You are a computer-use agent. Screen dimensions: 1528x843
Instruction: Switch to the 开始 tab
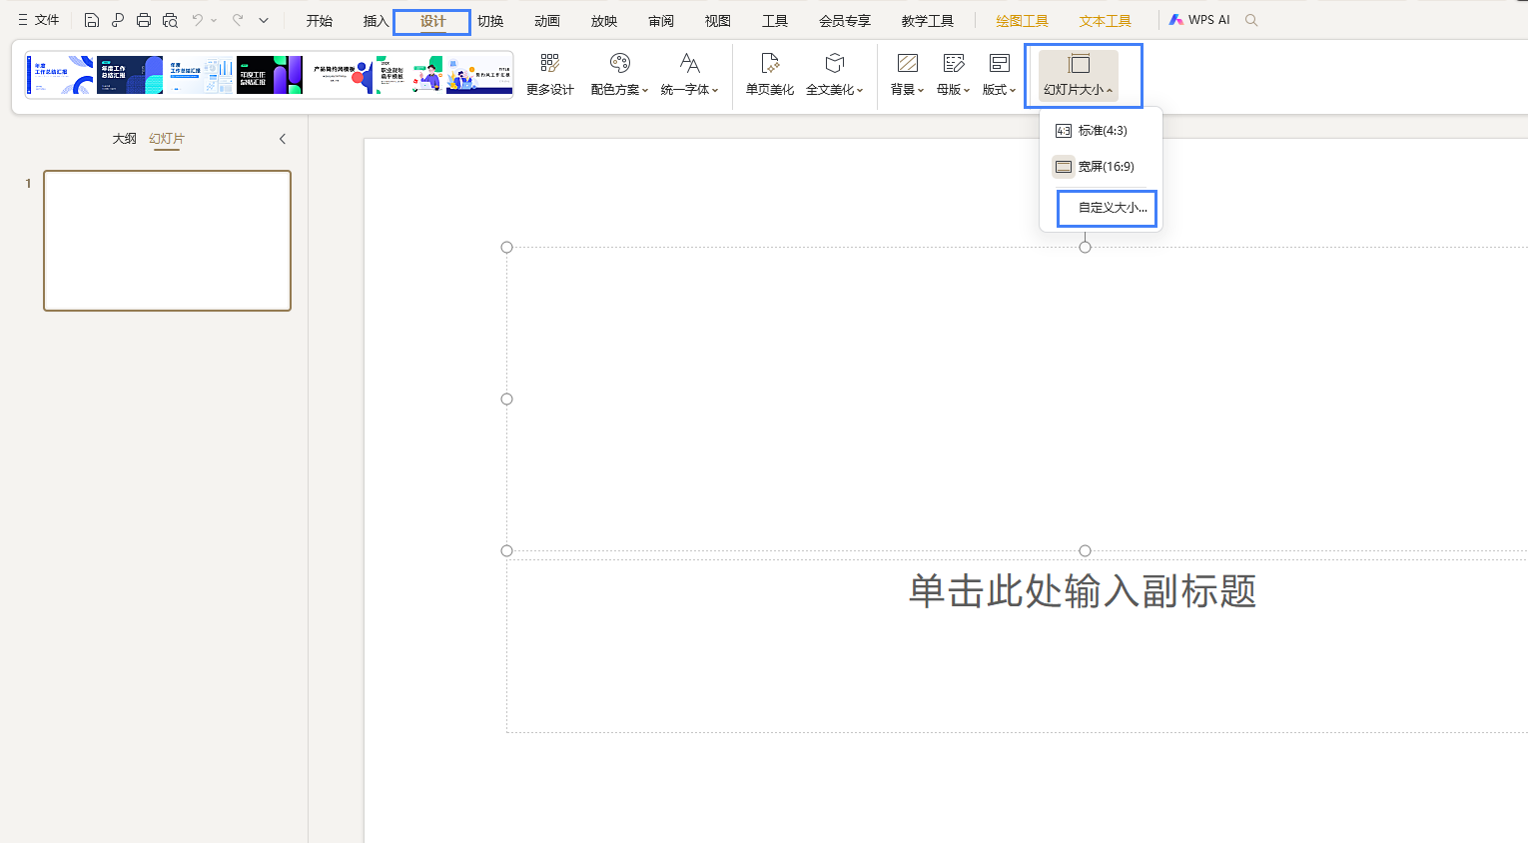click(320, 21)
